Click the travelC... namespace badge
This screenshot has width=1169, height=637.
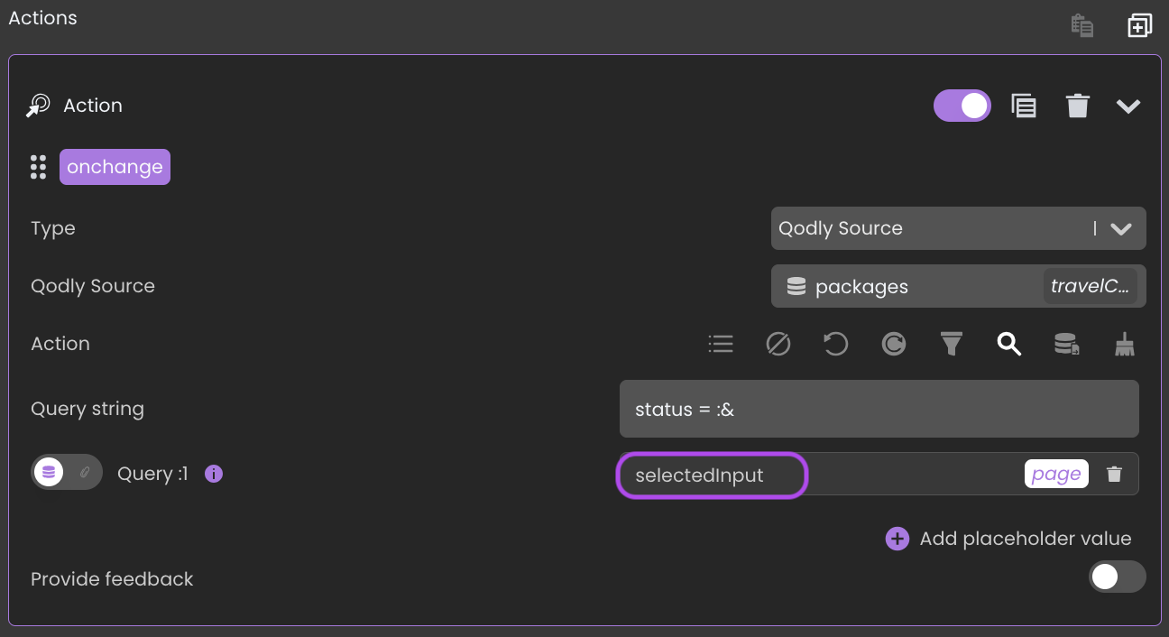(x=1090, y=287)
